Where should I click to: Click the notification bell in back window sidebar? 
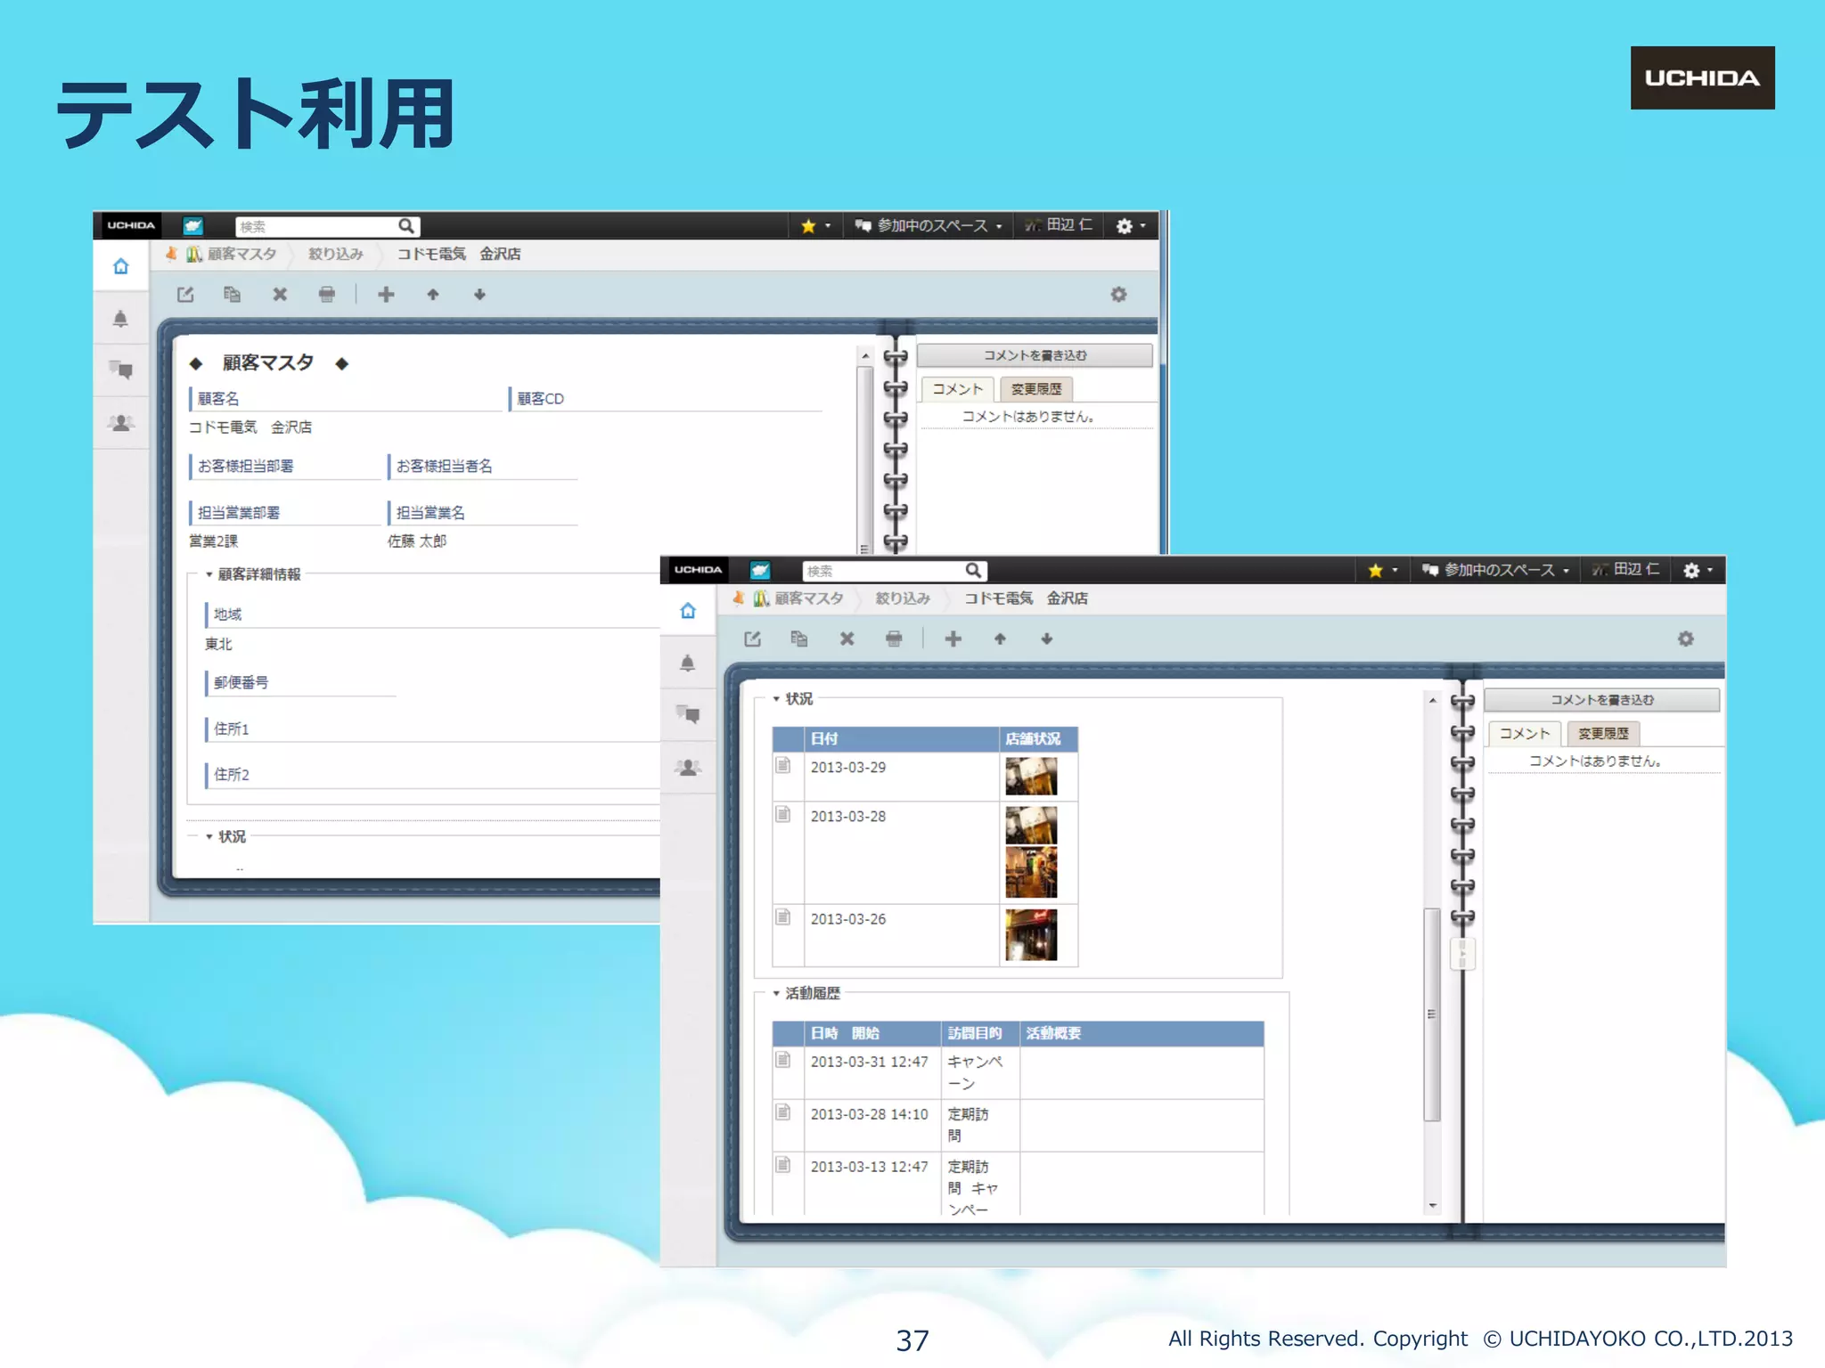[120, 319]
